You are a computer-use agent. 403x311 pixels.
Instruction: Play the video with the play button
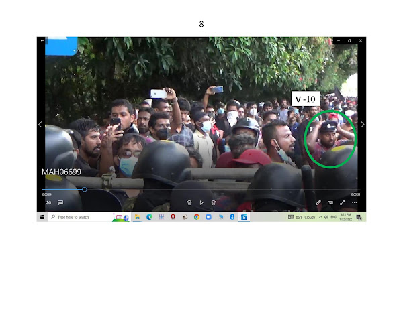[201, 203]
